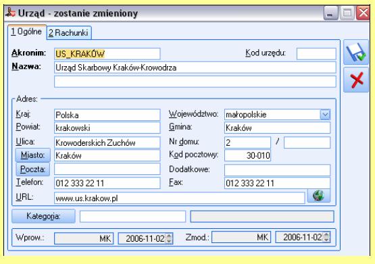
Task: Click the Akronim label
Action: point(28,53)
